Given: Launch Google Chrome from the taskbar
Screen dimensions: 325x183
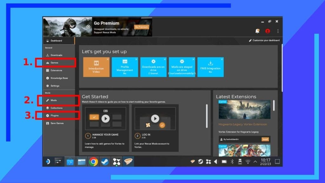Looking at the screenshot, I should tap(93, 162).
